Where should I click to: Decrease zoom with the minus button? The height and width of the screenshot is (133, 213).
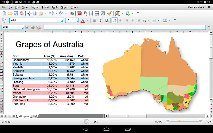pyautogui.click(x=168, y=122)
